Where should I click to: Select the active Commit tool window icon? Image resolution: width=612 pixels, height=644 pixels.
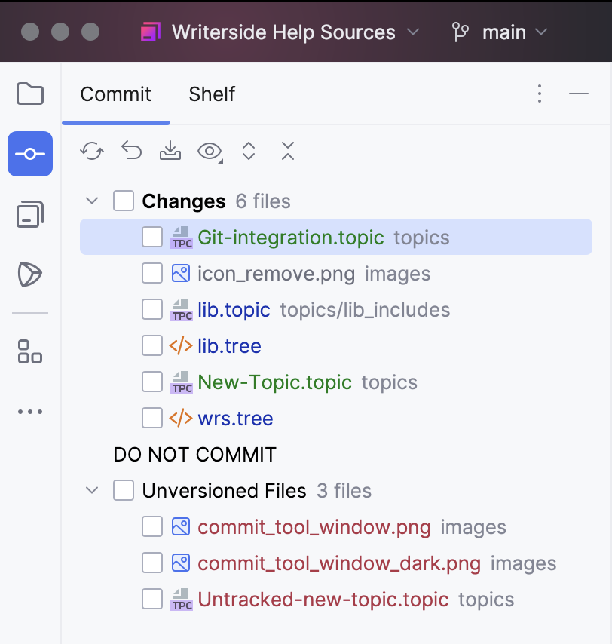click(29, 154)
